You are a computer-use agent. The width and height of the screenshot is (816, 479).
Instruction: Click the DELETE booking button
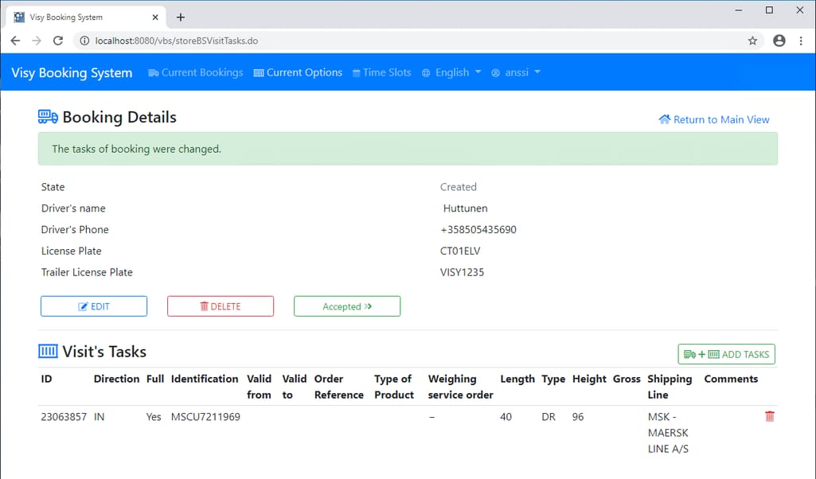tap(221, 306)
